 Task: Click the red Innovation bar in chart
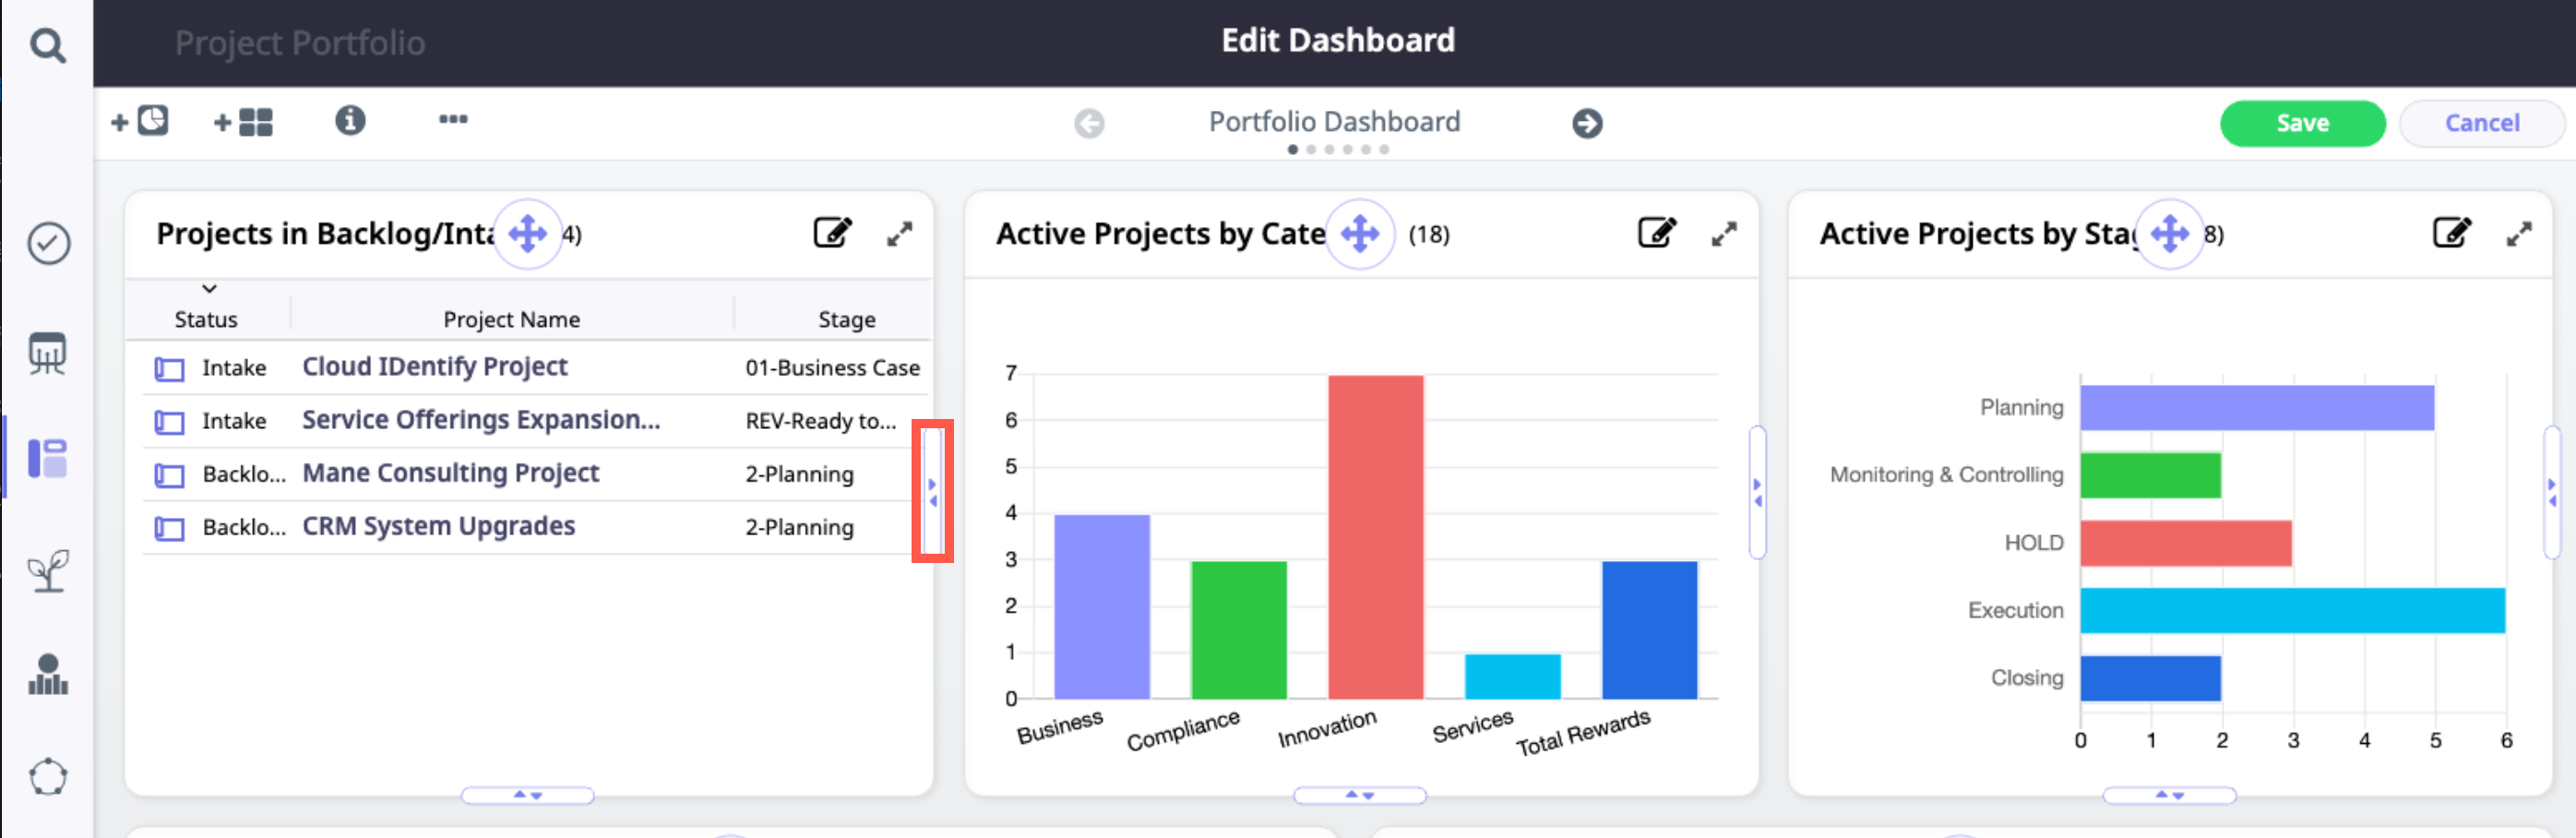1374,536
